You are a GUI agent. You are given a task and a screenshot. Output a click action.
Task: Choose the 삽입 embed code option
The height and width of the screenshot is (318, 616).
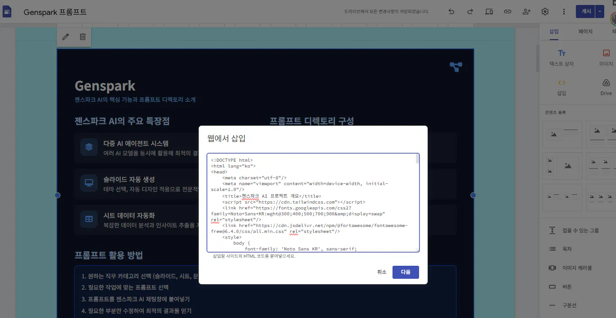point(561,87)
